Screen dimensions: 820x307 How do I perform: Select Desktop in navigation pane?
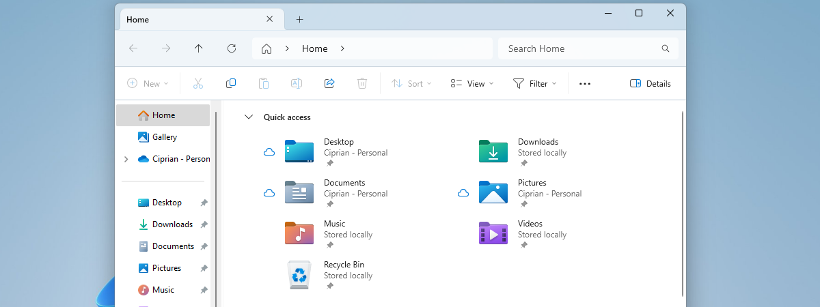pos(163,203)
